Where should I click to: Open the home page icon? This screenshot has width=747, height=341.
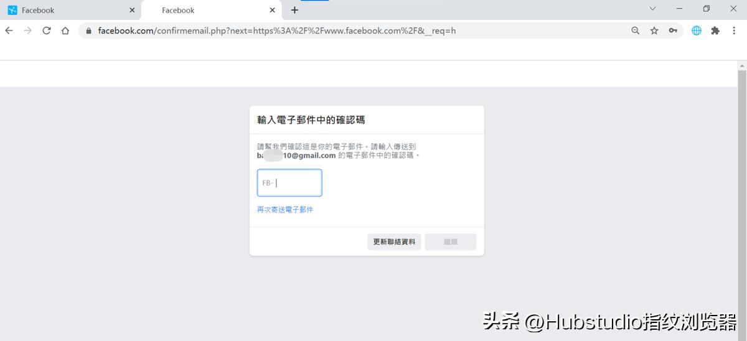click(x=65, y=30)
